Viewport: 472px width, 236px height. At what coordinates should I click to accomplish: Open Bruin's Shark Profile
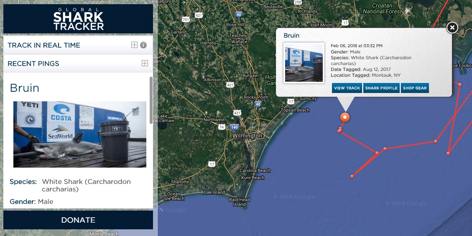coord(381,88)
